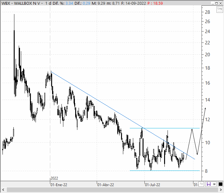Click the 2022 year marker label
Image resolution: width=224 pixels, height=193 pixels.
54,178
